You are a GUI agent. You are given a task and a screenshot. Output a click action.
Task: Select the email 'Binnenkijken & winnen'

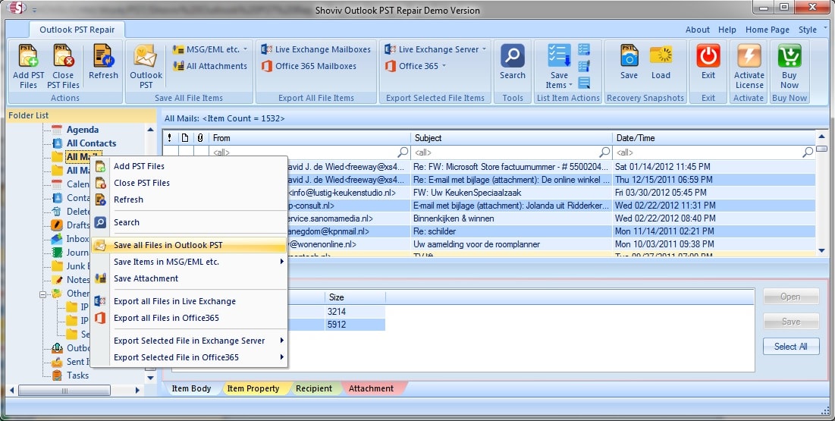click(454, 218)
